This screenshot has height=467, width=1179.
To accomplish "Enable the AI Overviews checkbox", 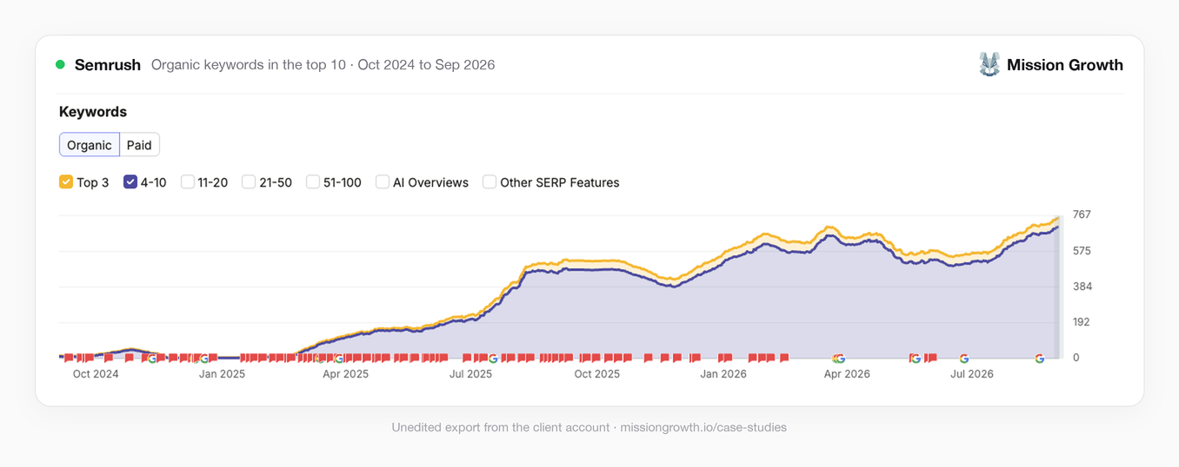I will click(x=383, y=182).
